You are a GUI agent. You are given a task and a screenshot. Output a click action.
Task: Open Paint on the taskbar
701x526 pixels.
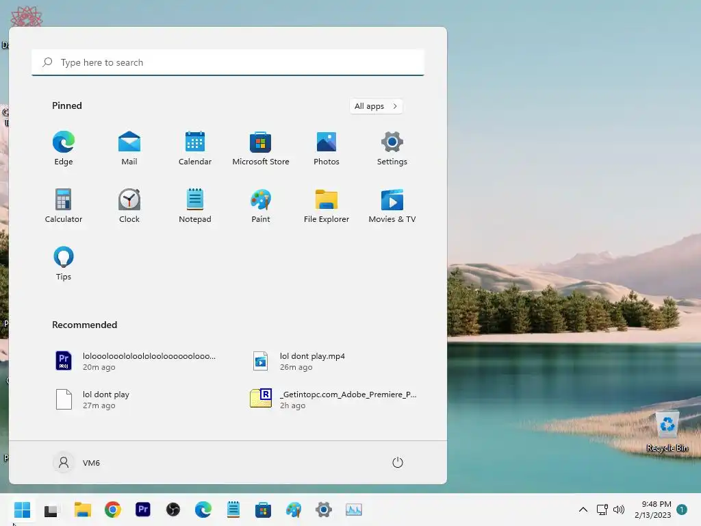pos(293,510)
